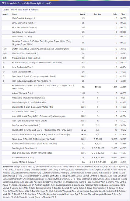Select Dalton Meredith & Eclipse result row
The image size is (130, 201).
65,49
